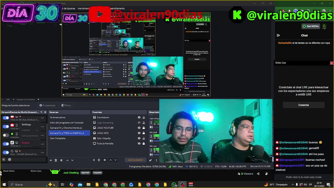Open advanced audio gears icon in the mixer
334x188 pixels.
click(151, 160)
